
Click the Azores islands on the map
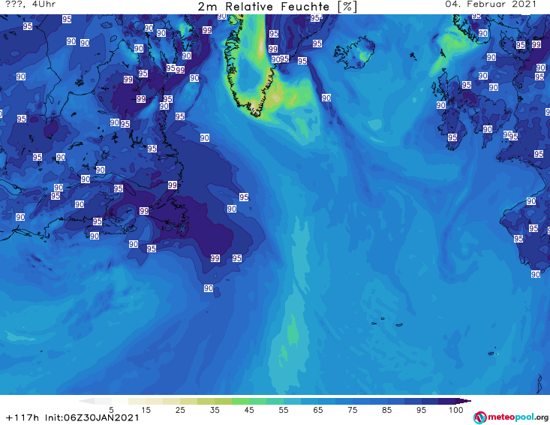click(x=387, y=322)
